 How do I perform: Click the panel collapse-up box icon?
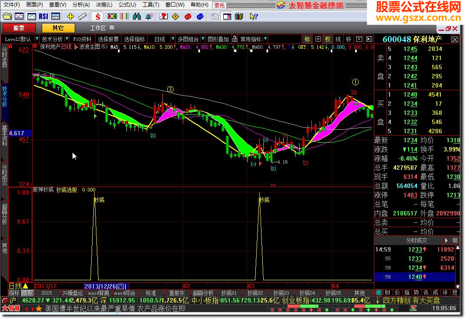pyautogui.click(x=359, y=39)
